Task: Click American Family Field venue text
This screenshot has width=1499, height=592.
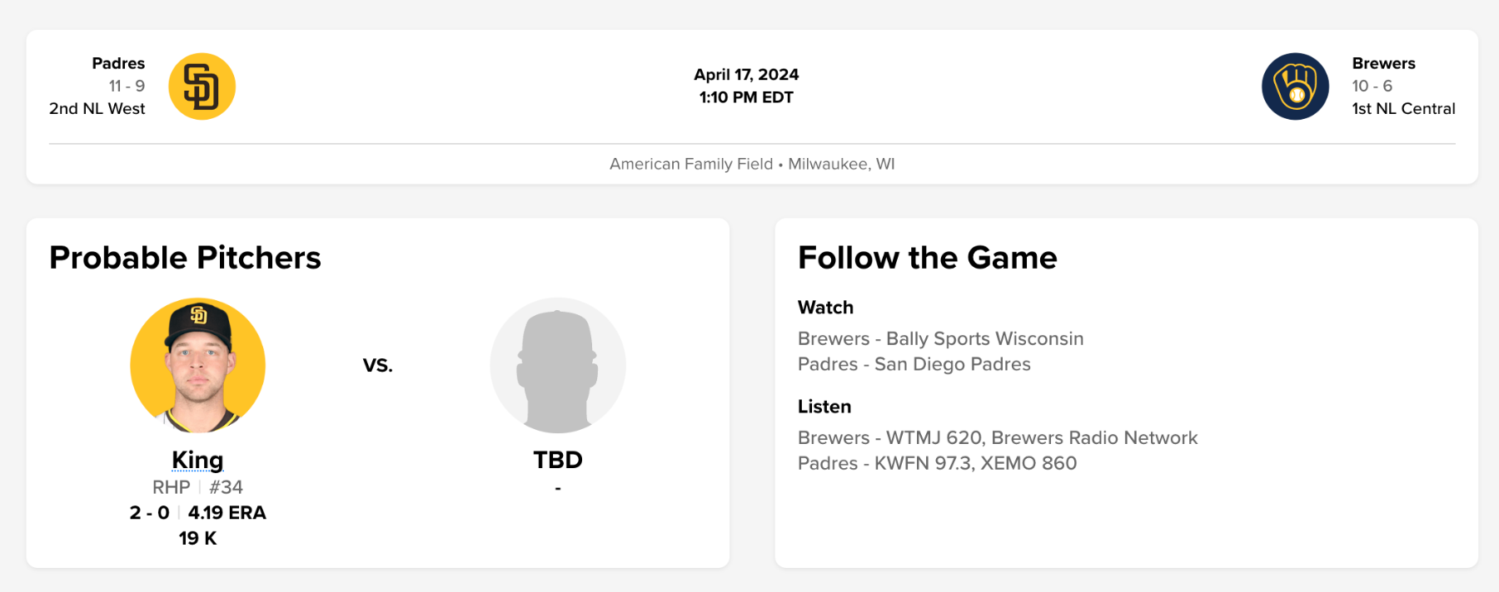Action: (x=690, y=164)
